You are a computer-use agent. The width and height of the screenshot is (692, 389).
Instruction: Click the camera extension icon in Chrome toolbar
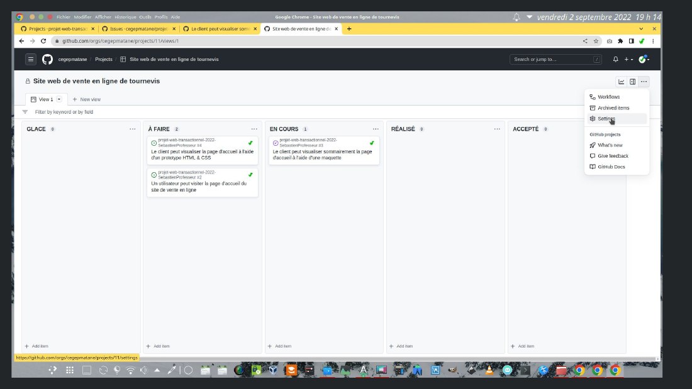(x=610, y=41)
